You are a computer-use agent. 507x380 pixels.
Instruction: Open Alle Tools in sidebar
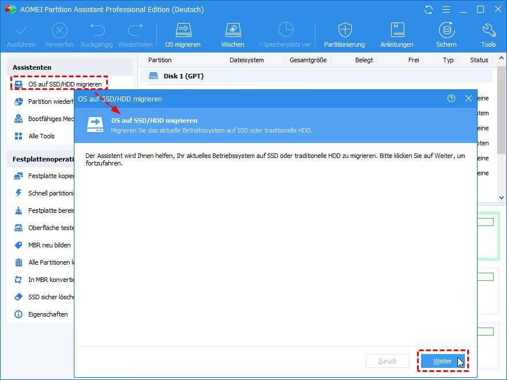35,136
